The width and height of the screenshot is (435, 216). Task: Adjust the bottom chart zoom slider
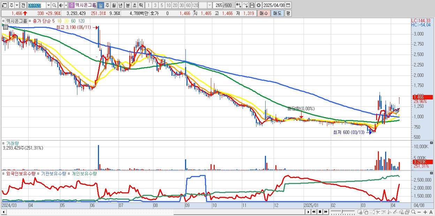343,212
